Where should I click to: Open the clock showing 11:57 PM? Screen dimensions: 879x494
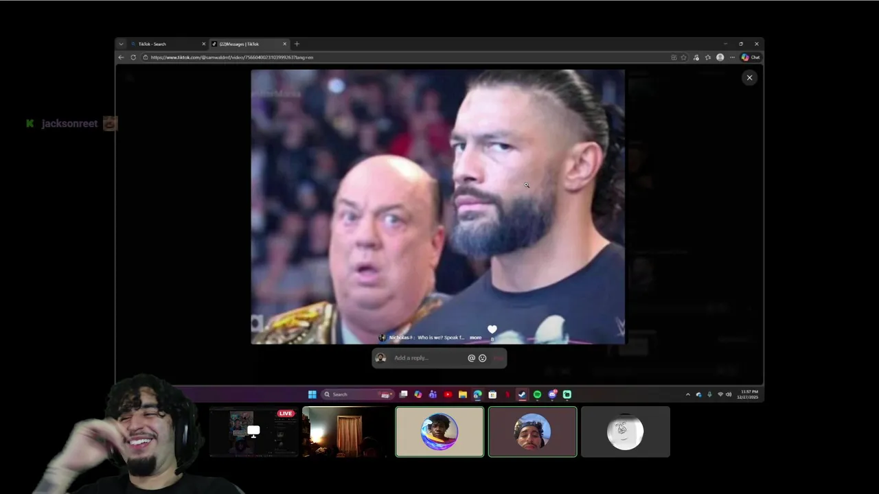click(x=748, y=395)
